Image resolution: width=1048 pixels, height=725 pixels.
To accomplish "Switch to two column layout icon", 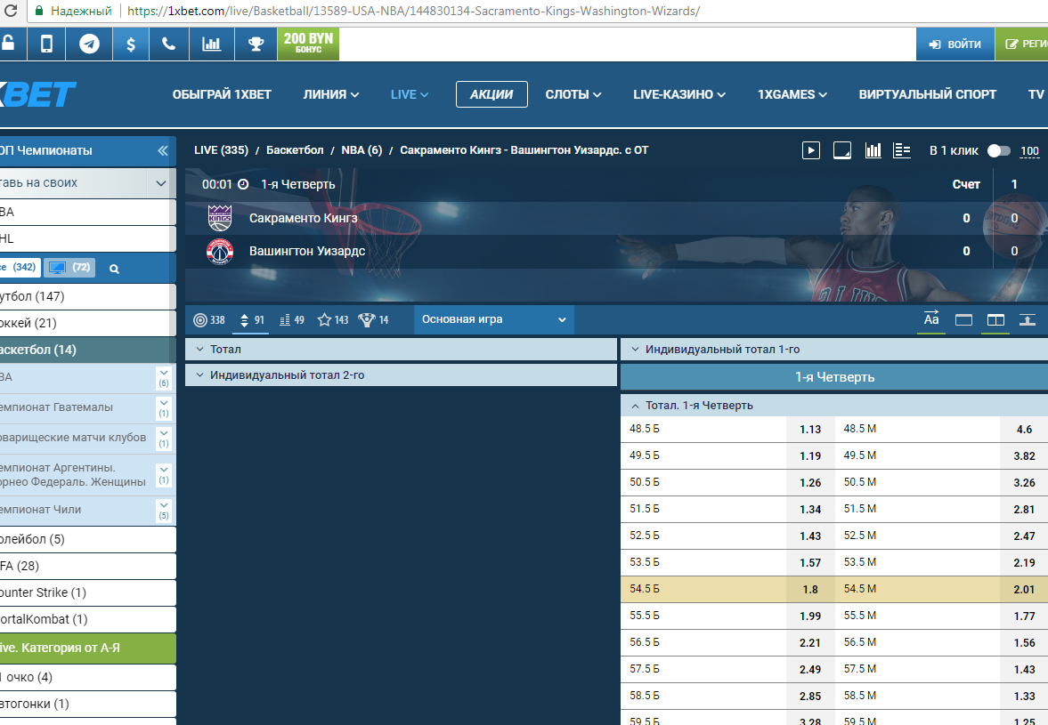I will pyautogui.click(x=995, y=319).
